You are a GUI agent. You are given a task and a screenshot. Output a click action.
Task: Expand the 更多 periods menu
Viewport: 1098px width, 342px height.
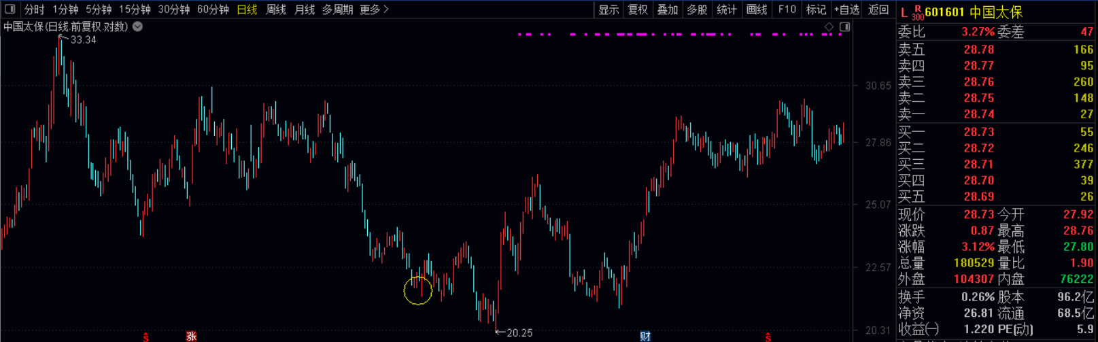pos(374,10)
